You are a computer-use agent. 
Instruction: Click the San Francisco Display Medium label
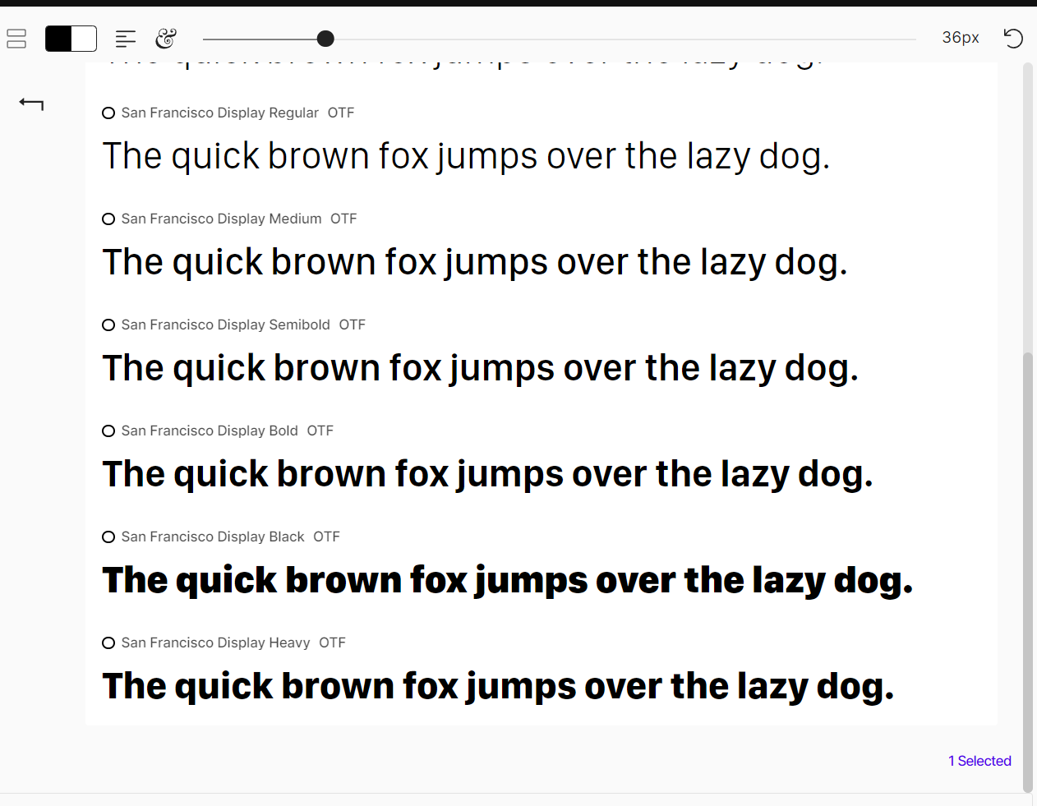coord(222,219)
